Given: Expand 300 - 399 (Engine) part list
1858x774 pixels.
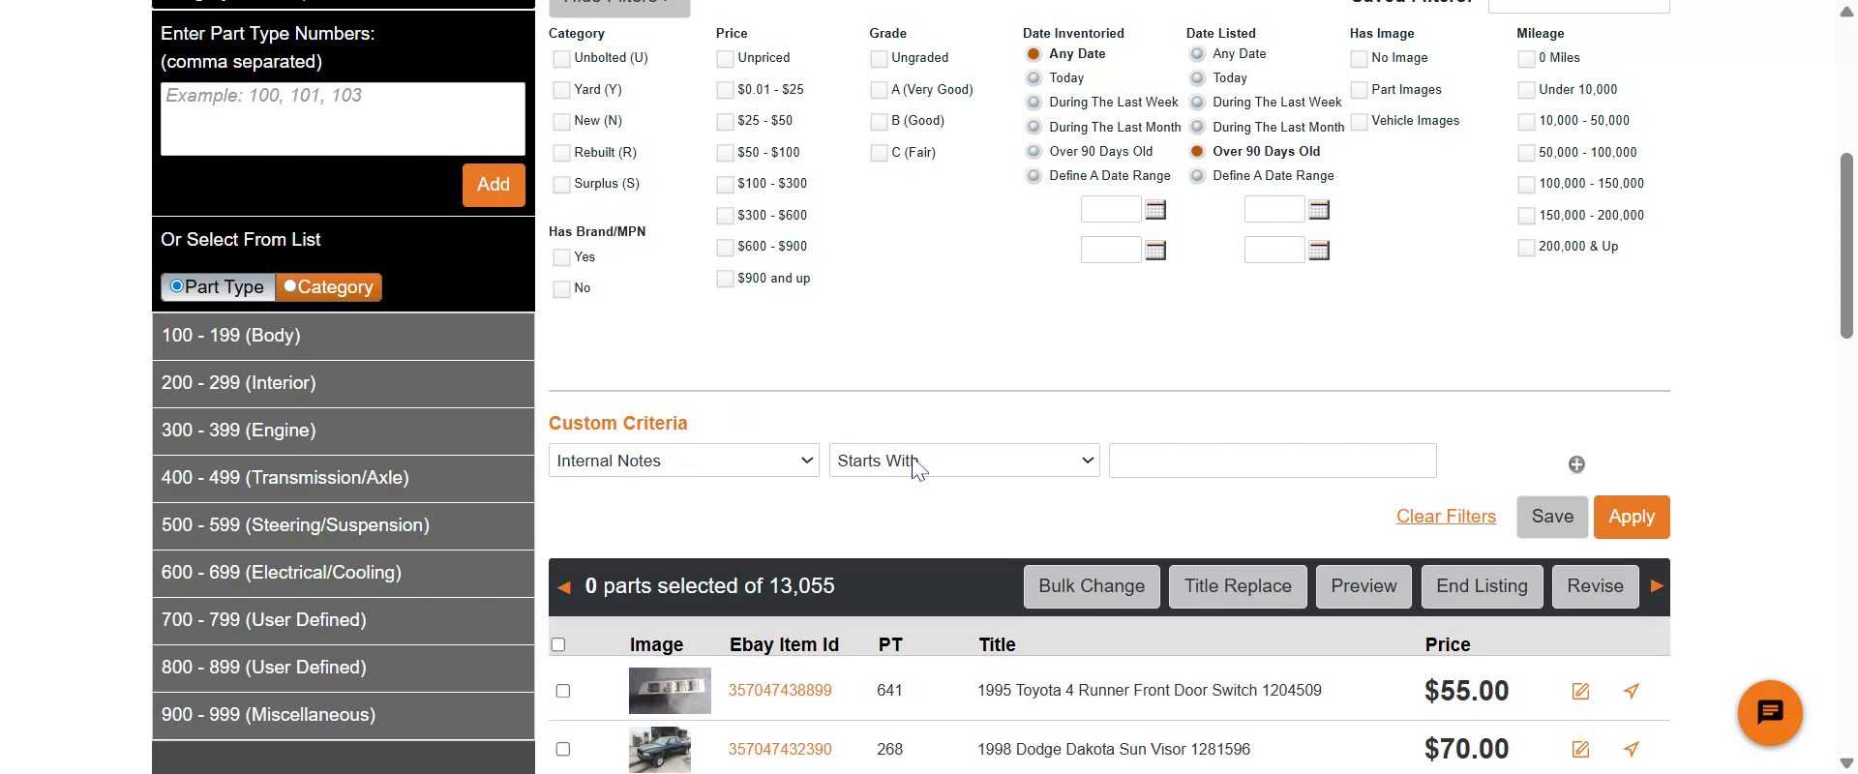Looking at the screenshot, I should tap(344, 431).
